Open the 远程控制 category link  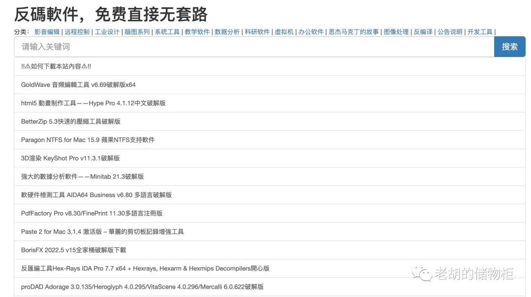pyautogui.click(x=77, y=32)
